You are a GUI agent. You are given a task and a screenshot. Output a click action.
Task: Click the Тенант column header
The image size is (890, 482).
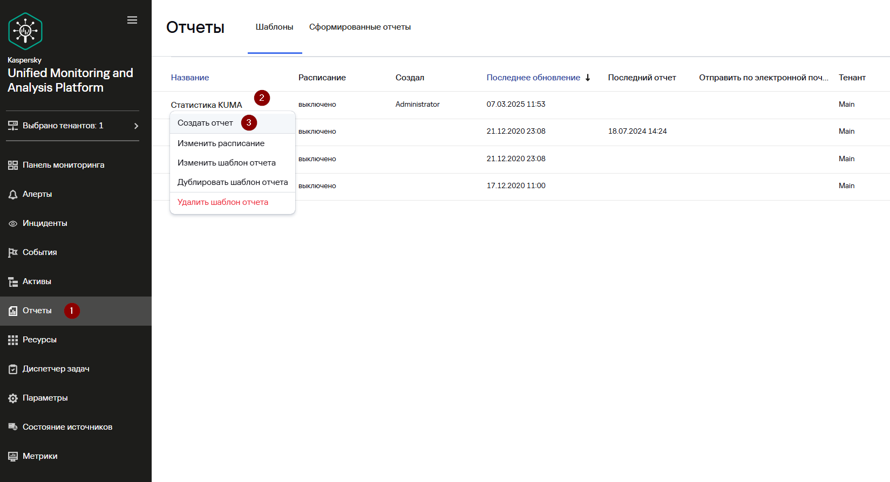click(852, 78)
